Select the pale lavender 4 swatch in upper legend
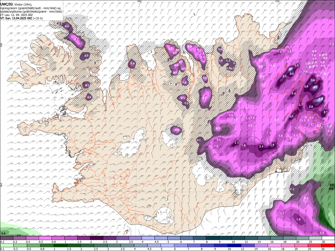 click(x=148, y=238)
